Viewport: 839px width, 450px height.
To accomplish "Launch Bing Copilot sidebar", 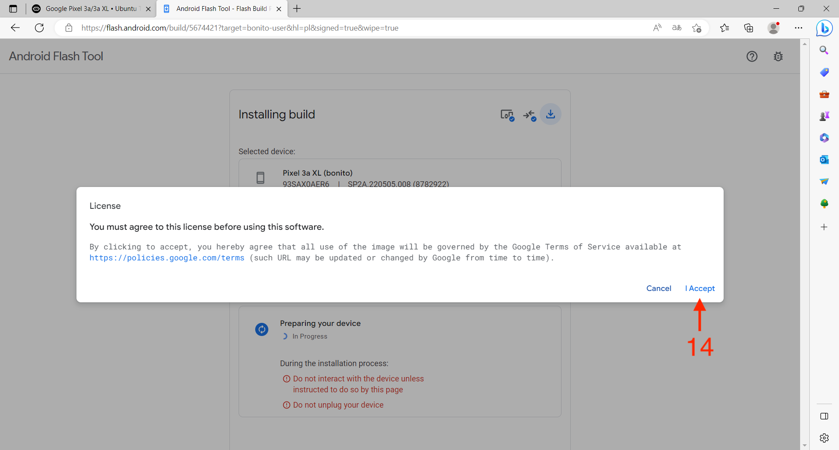I will pyautogui.click(x=824, y=28).
